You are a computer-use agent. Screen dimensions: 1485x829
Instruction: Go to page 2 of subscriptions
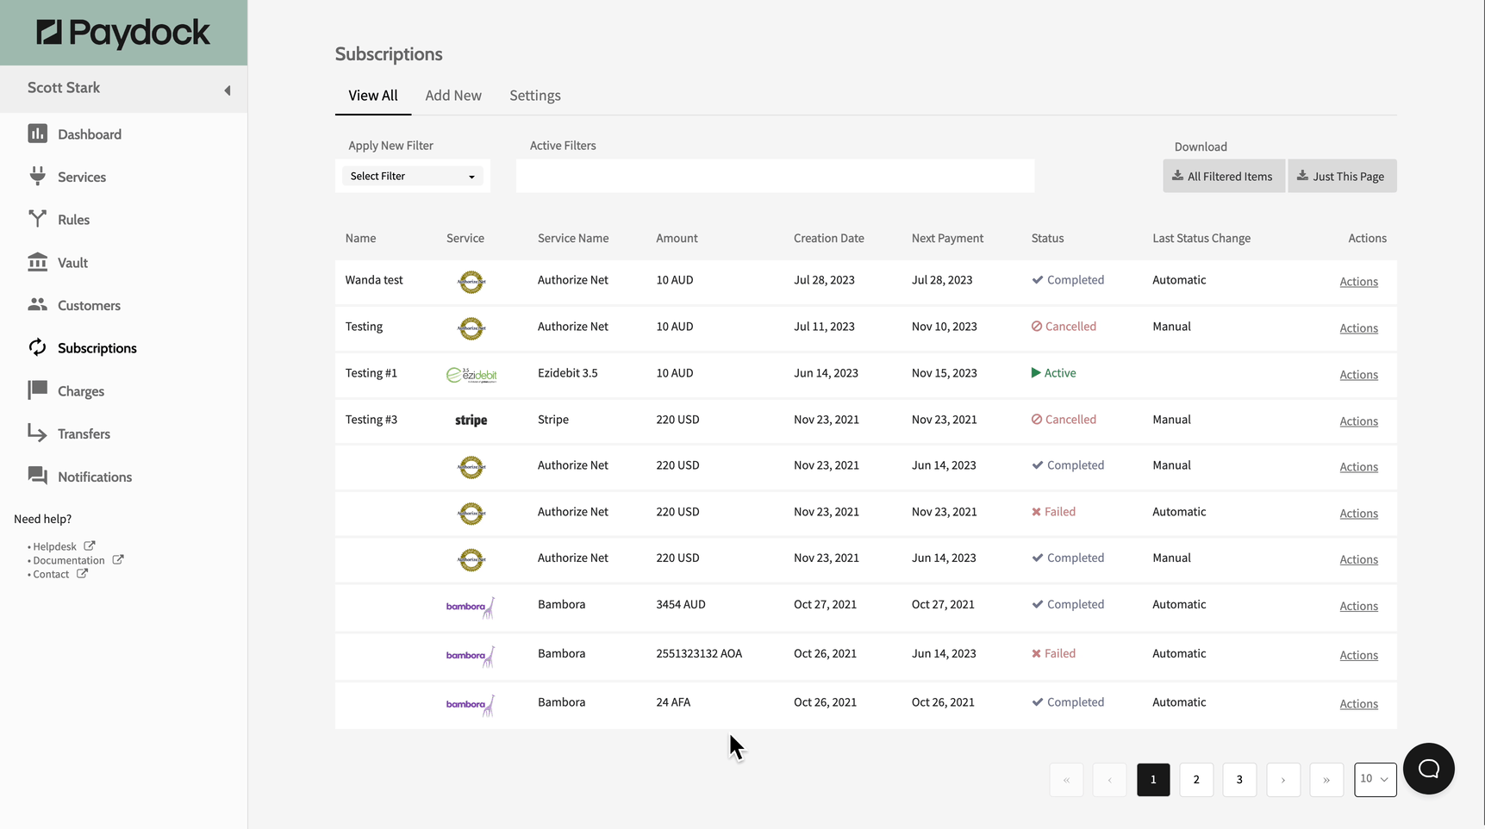(x=1195, y=780)
